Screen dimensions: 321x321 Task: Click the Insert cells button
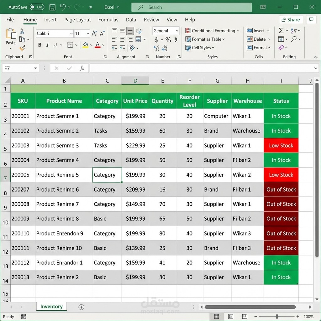[258, 31]
